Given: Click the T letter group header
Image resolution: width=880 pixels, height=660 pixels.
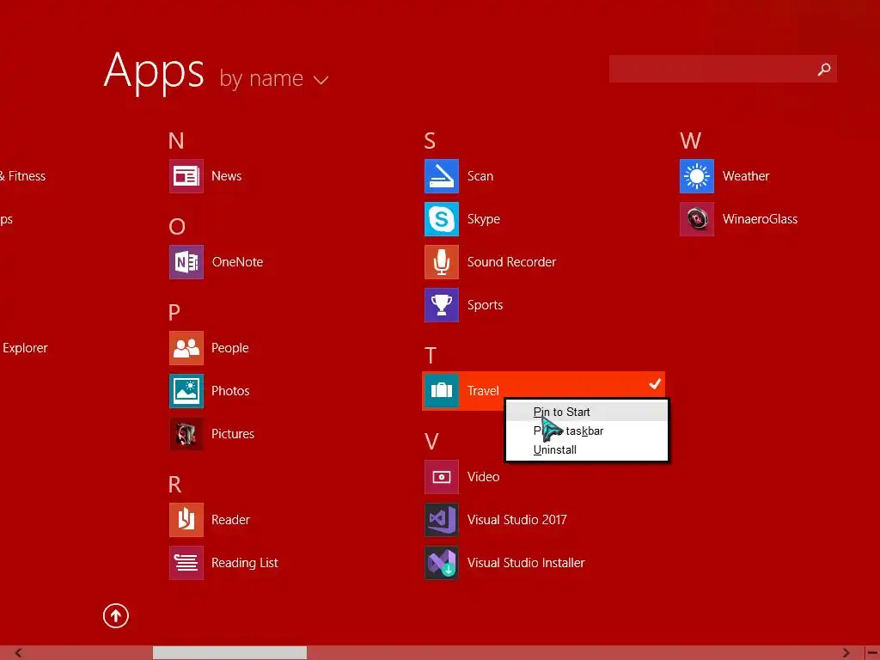Looking at the screenshot, I should coord(431,356).
